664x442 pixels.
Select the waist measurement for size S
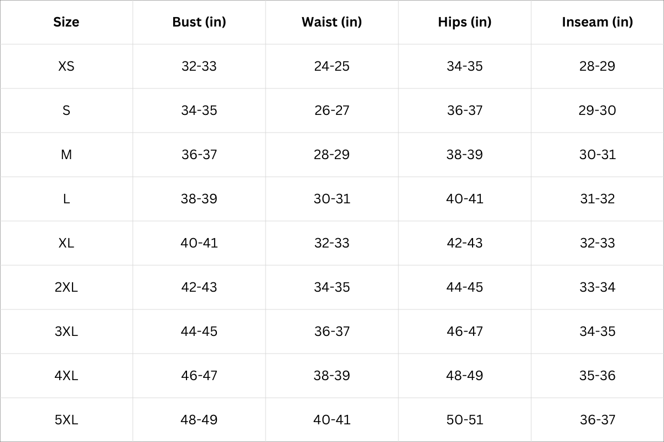332,110
